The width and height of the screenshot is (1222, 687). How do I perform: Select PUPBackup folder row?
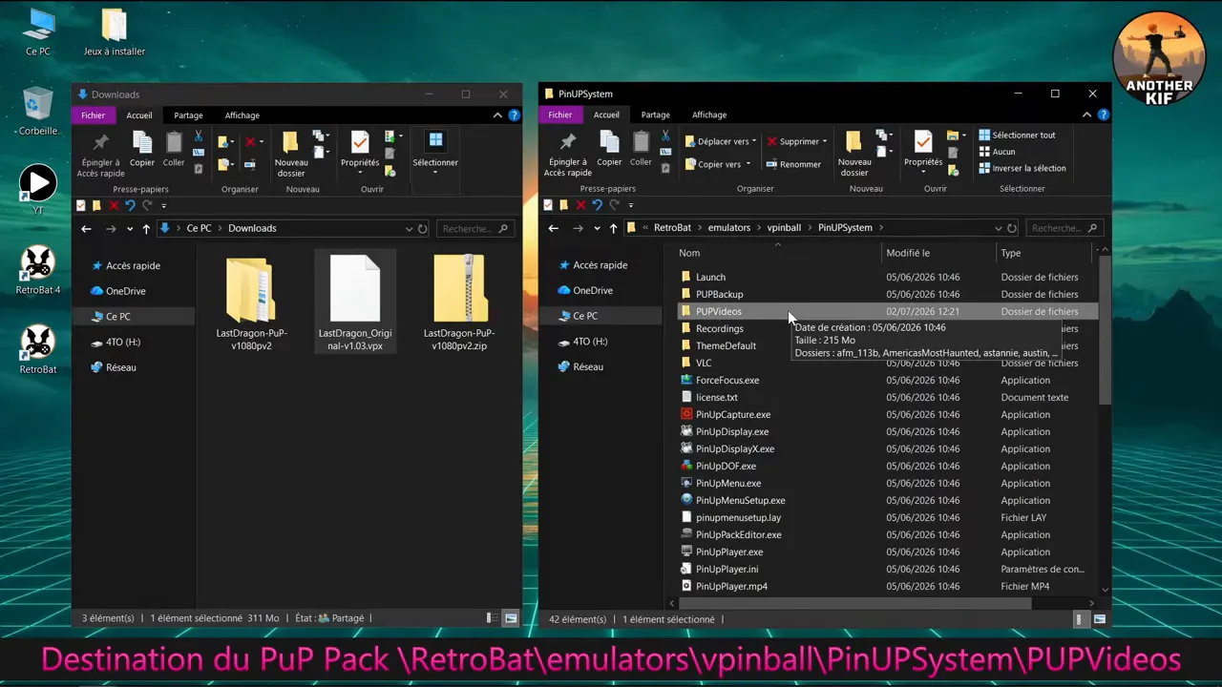pyautogui.click(x=887, y=294)
